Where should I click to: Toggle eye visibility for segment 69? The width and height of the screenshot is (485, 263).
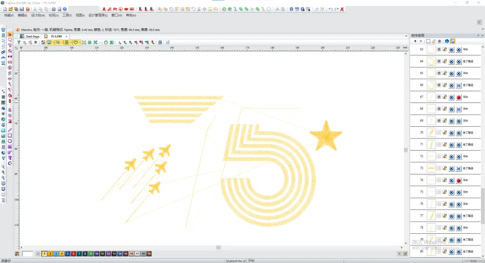click(439, 121)
